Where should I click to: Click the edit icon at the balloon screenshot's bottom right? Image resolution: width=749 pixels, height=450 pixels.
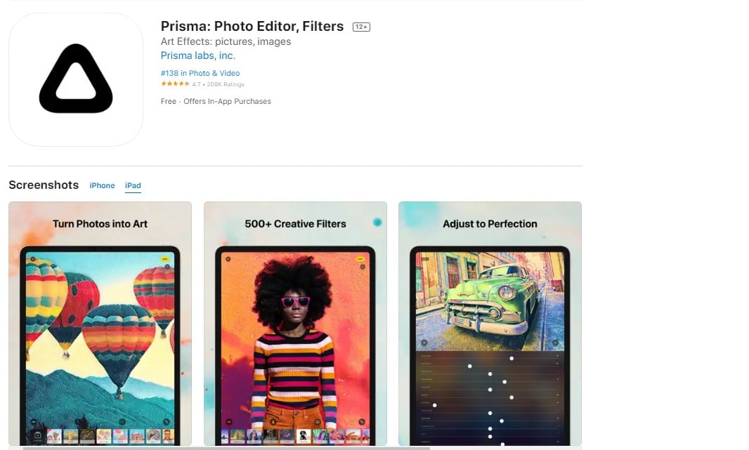pyautogui.click(x=167, y=422)
